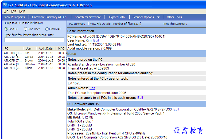Open the Help menu
Image resolution: width=206 pixels, height=139 pixels.
(22, 11)
